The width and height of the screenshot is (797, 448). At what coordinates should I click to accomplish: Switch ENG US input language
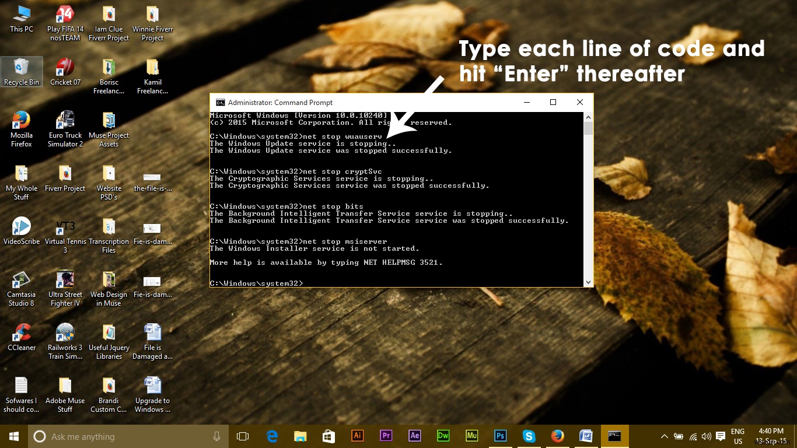click(x=738, y=436)
